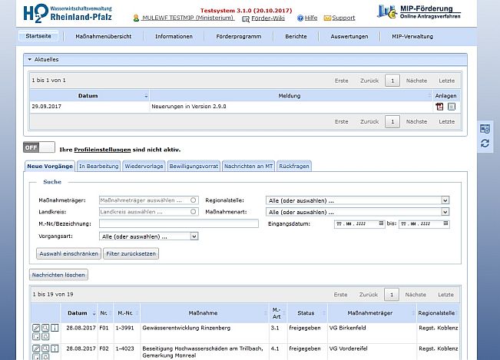Sort Aktuelles table by Datum arrow
500x360 pixels.
(146, 96)
